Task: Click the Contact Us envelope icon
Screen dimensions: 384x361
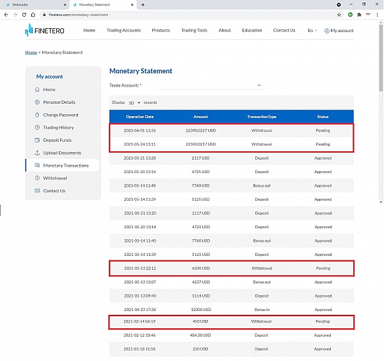Action: [x=37, y=190]
